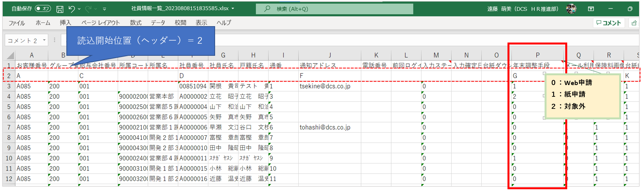
Task: Open the Name Box dropdown arrow
Action: tap(45, 40)
